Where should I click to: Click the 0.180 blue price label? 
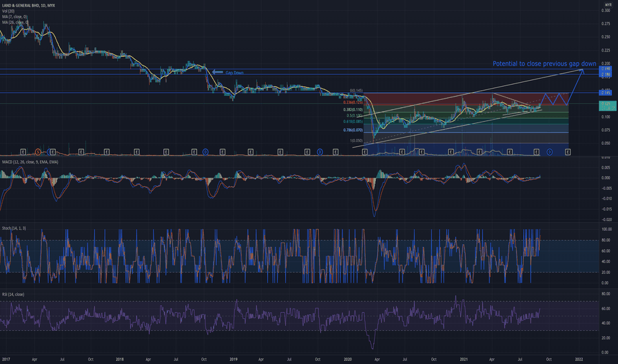click(605, 74)
